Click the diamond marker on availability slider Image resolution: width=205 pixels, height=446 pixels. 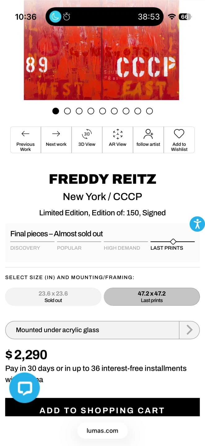pyautogui.click(x=173, y=241)
